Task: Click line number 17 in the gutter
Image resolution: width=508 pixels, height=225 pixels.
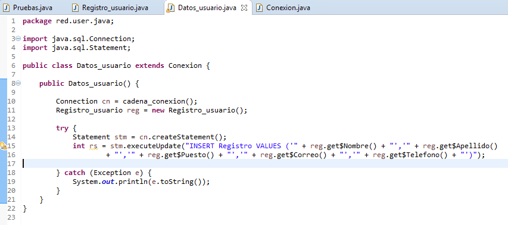Action: 11,164
